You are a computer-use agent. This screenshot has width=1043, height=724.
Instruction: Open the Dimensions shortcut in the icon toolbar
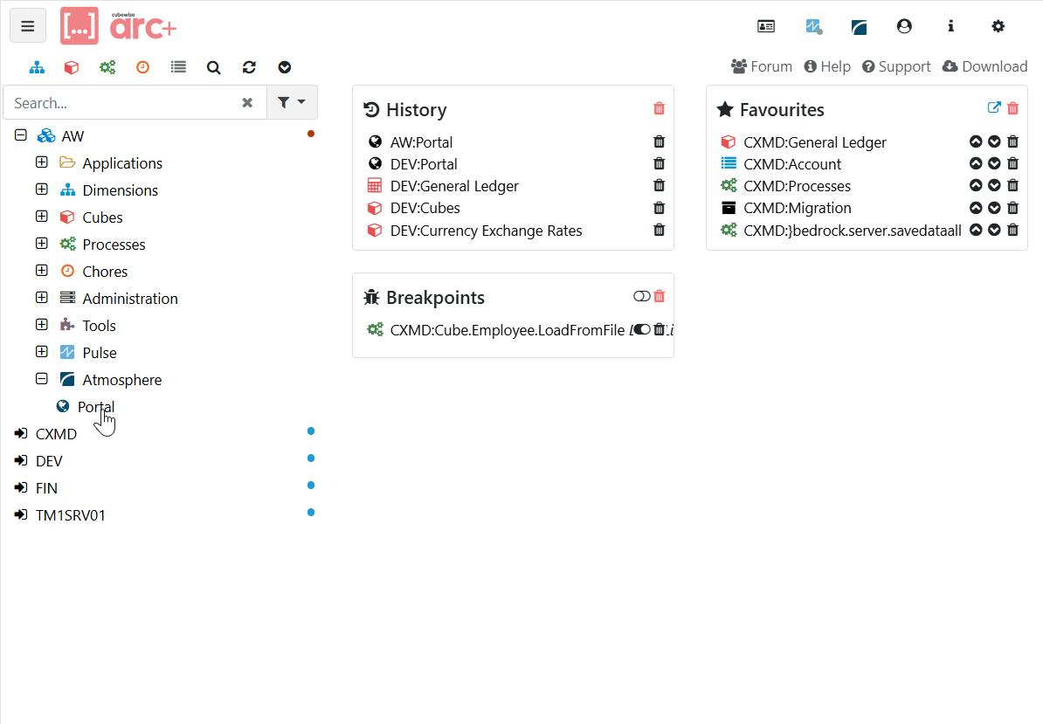37,67
